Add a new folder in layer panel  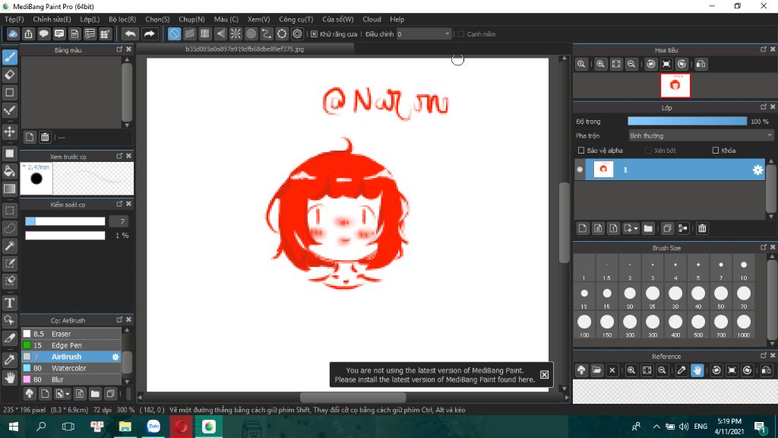[x=648, y=228]
